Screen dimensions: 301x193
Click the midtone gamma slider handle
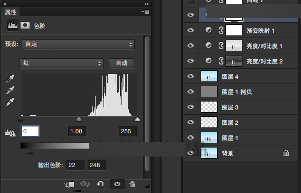[79, 119]
